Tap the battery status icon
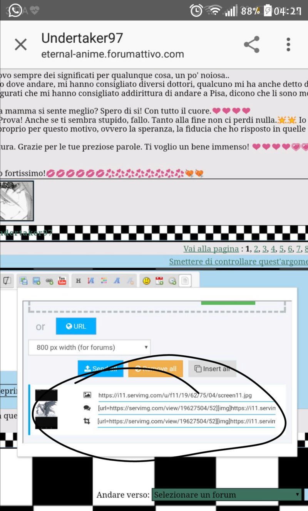 tap(268, 11)
